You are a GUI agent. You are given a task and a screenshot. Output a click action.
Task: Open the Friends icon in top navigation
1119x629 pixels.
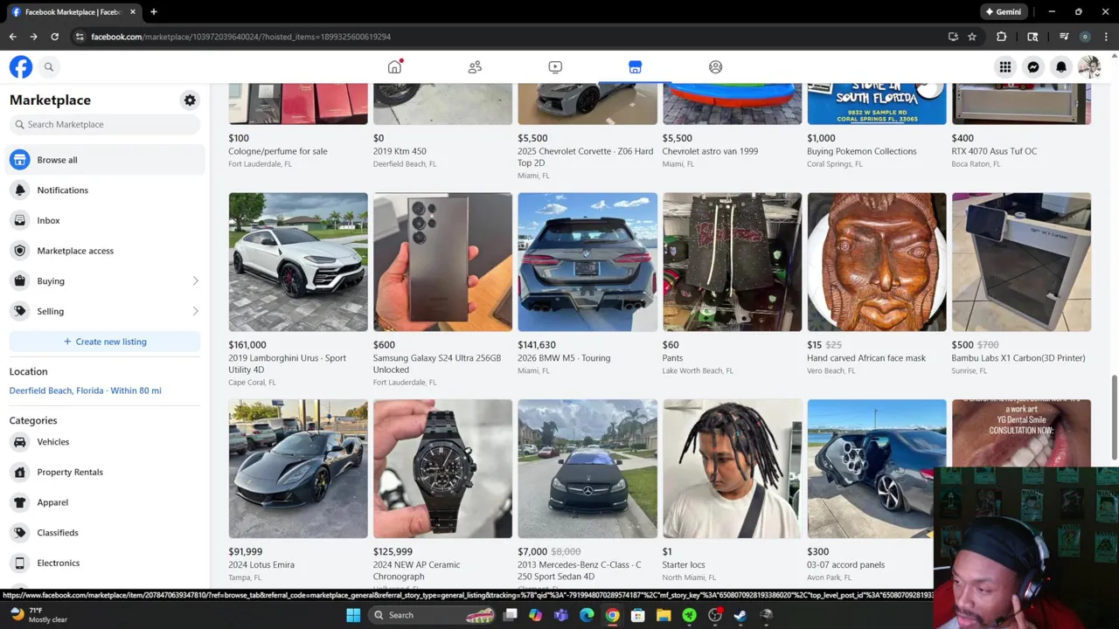[475, 67]
